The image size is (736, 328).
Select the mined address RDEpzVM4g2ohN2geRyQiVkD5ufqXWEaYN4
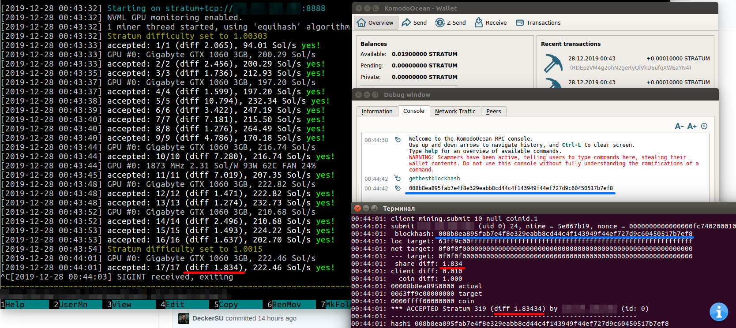[x=631, y=68]
